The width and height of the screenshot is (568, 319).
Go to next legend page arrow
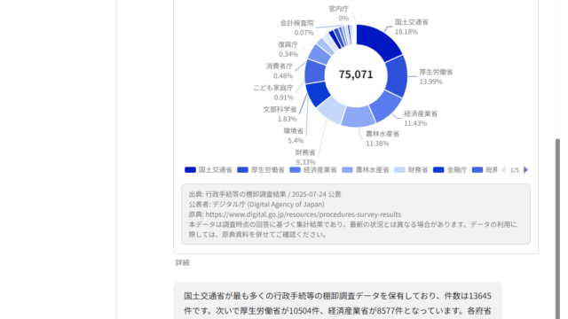[526, 170]
